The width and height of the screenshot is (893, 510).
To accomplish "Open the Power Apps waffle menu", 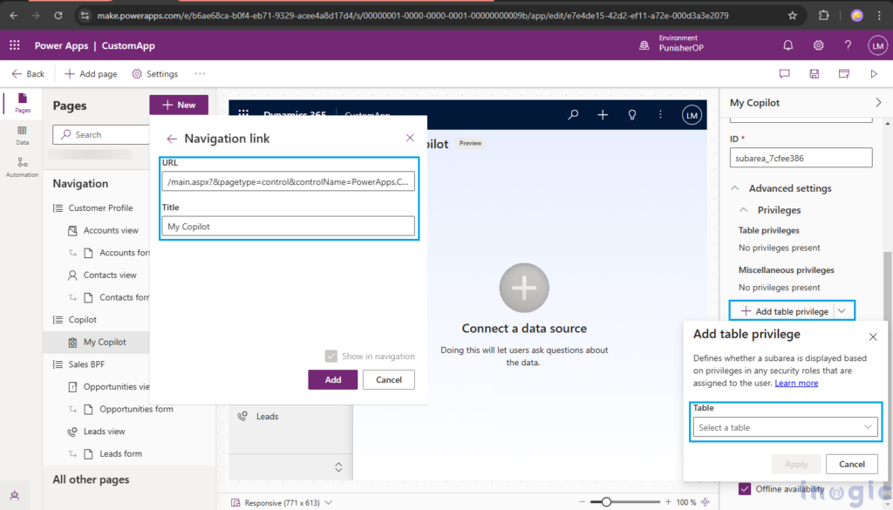I will [x=15, y=44].
